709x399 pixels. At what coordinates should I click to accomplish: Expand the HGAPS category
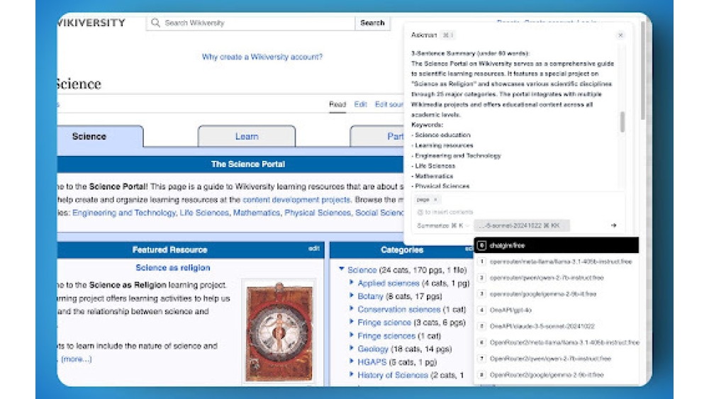(x=352, y=361)
